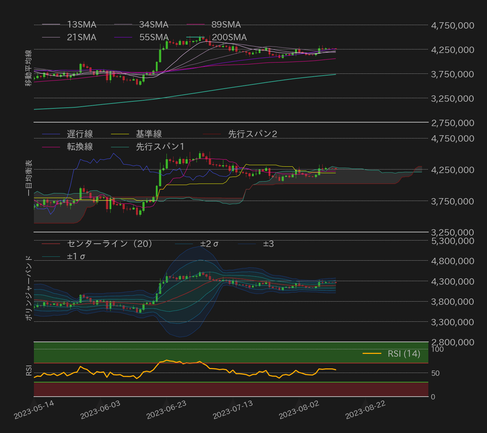Select the ±2σ legend line marker
Image resolution: width=487 pixels, height=433 pixels.
coord(184,244)
